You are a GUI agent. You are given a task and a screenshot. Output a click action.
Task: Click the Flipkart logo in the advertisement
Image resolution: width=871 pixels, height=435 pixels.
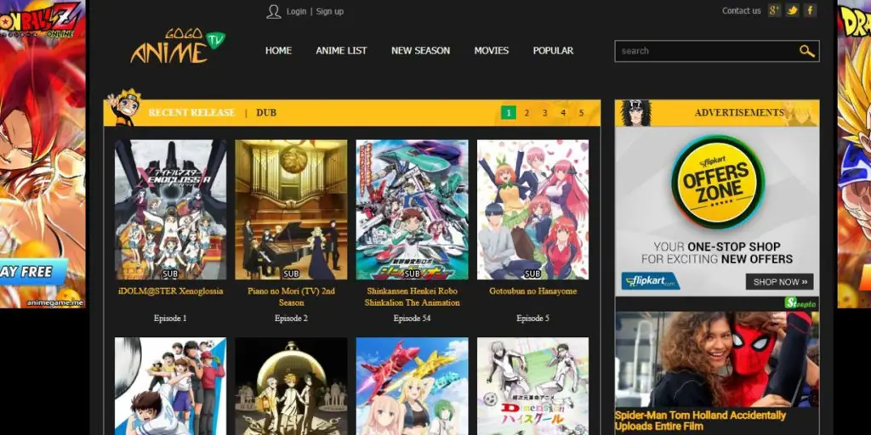coord(650,281)
